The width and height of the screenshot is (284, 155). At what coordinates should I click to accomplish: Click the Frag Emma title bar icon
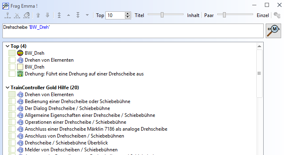pyautogui.click(x=6, y=6)
